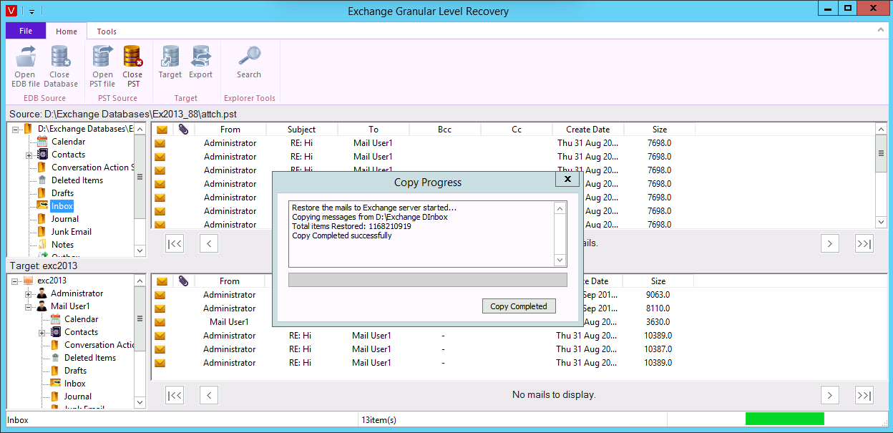Image resolution: width=893 pixels, height=433 pixels.
Task: Click the 3630.0 size cell in target list
Action: 658,322
